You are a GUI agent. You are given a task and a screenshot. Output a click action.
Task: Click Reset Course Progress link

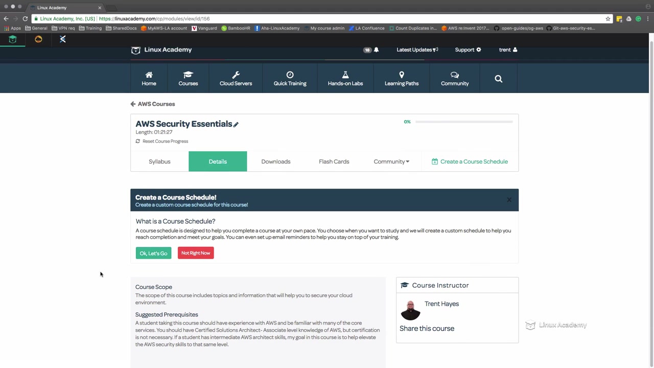[166, 141]
